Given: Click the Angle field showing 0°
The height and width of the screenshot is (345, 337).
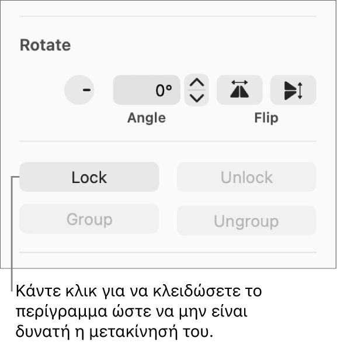Looking at the screenshot, I should pyautogui.click(x=147, y=90).
